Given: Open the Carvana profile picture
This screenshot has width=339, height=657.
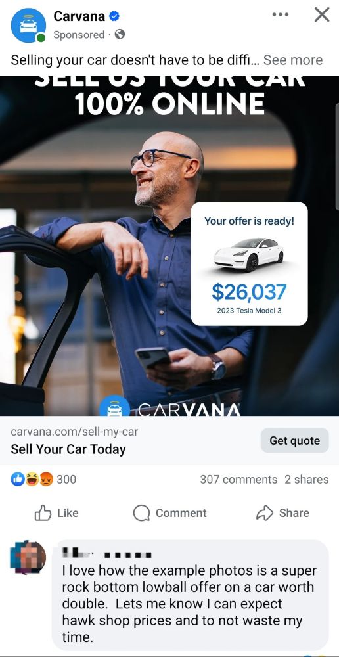Looking at the screenshot, I should click(x=28, y=25).
